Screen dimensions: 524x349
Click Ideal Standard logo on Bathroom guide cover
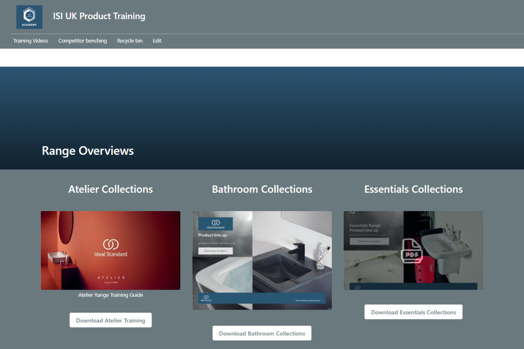click(x=215, y=224)
